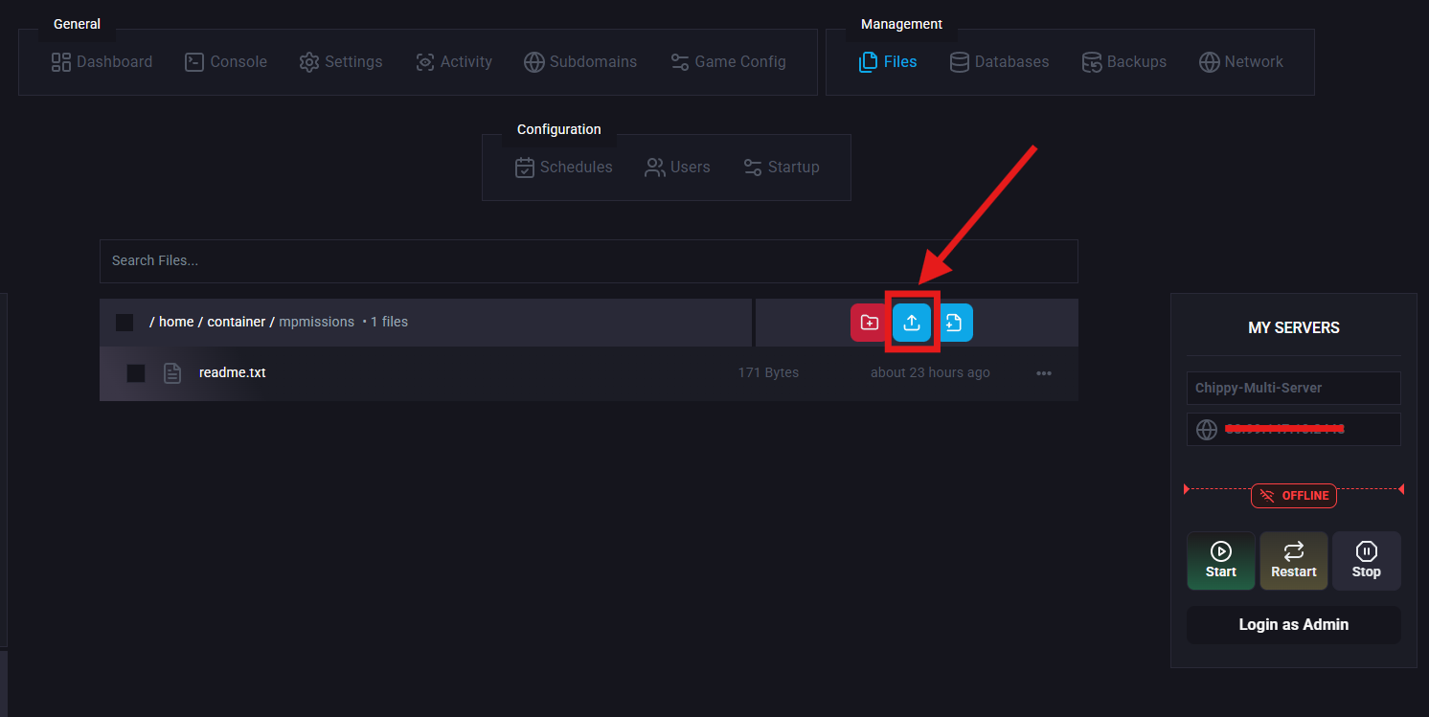Click the blue upload file icon
This screenshot has width=1429, height=717.
[x=912, y=323]
